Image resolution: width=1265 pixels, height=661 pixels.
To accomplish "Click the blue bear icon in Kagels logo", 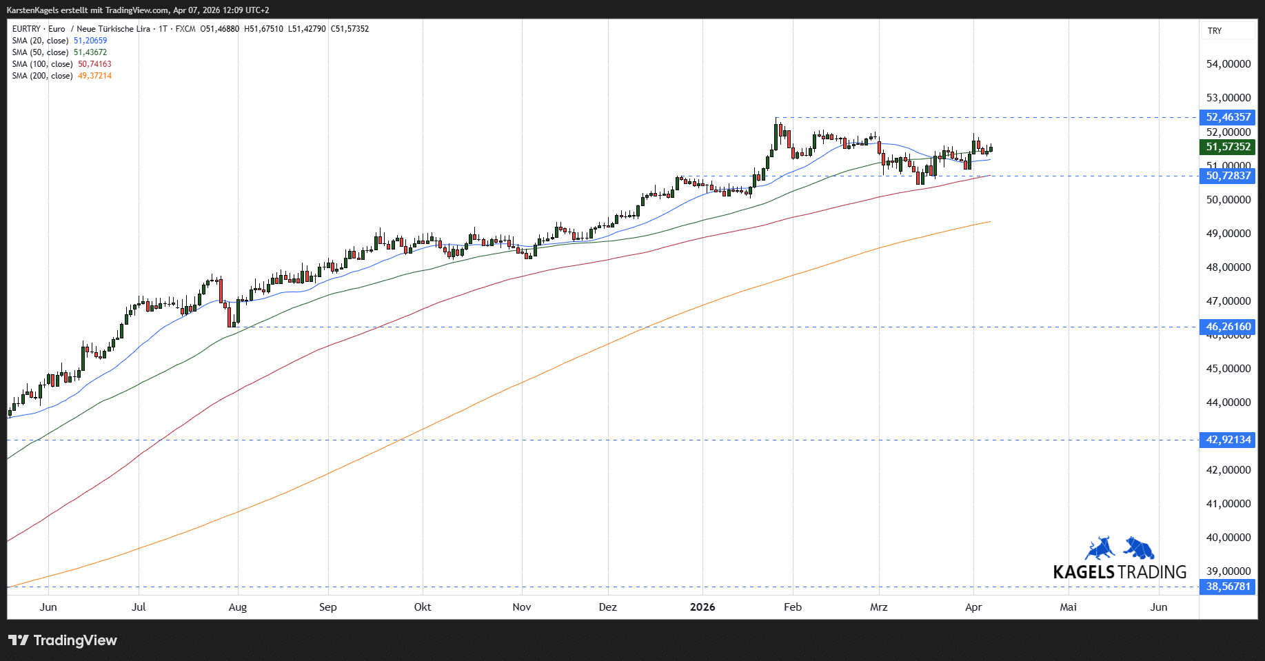I will click(1139, 549).
